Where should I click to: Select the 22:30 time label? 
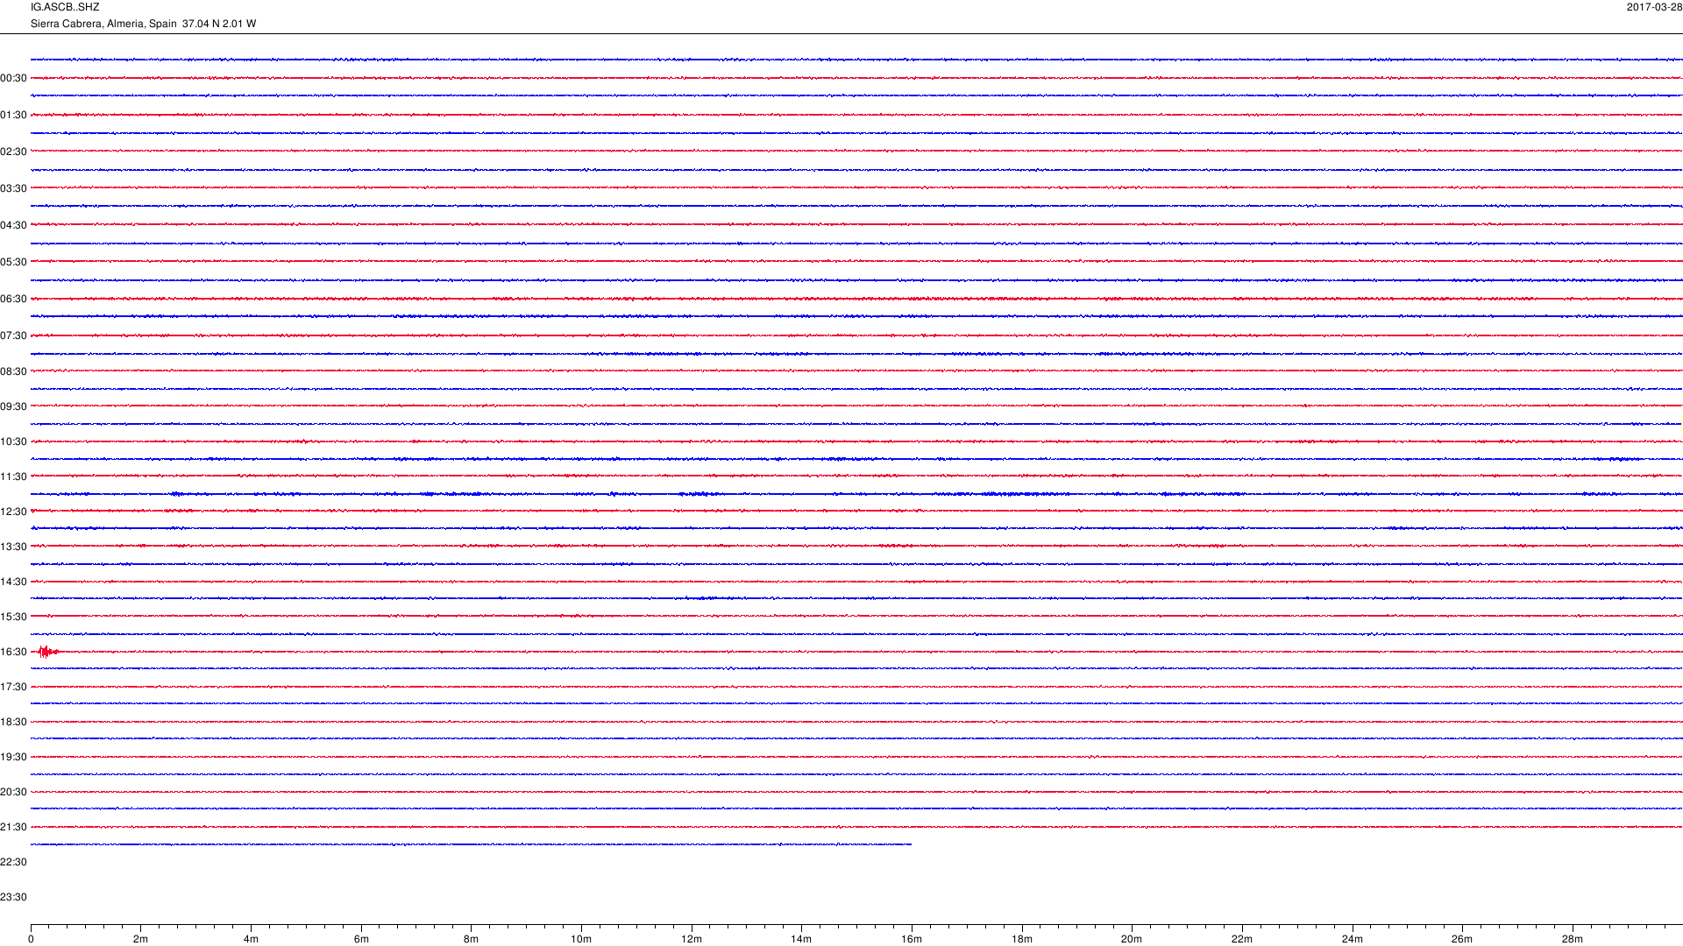pos(14,863)
